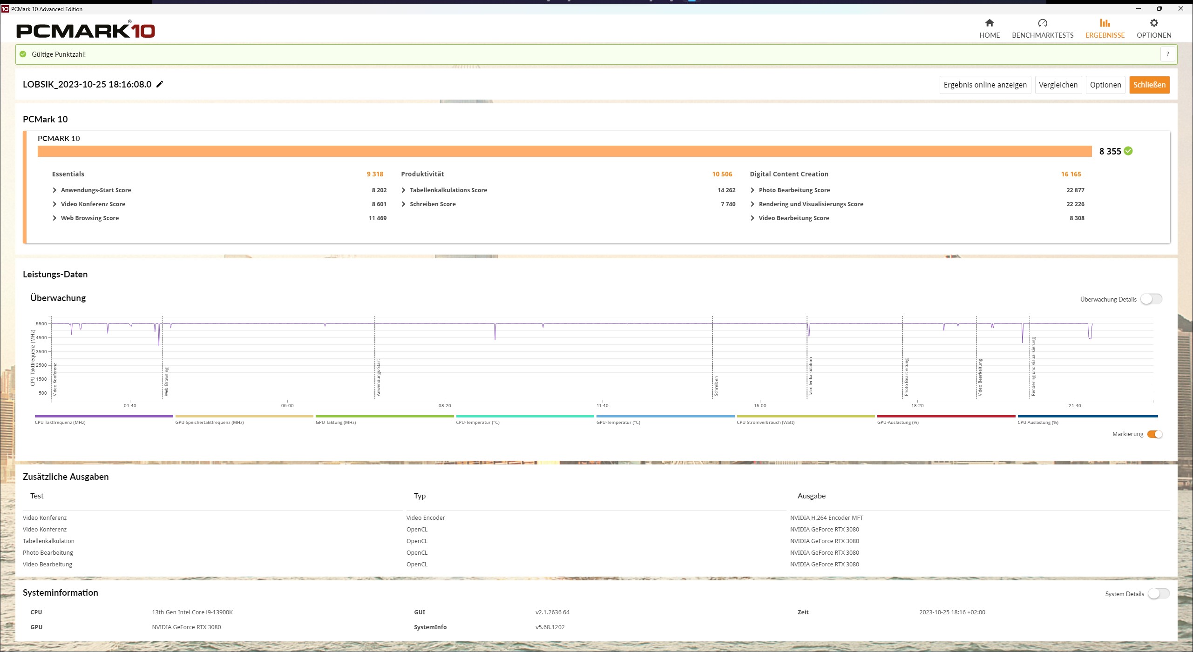Click the Tabellenkalkulation chart marker

coord(810,376)
